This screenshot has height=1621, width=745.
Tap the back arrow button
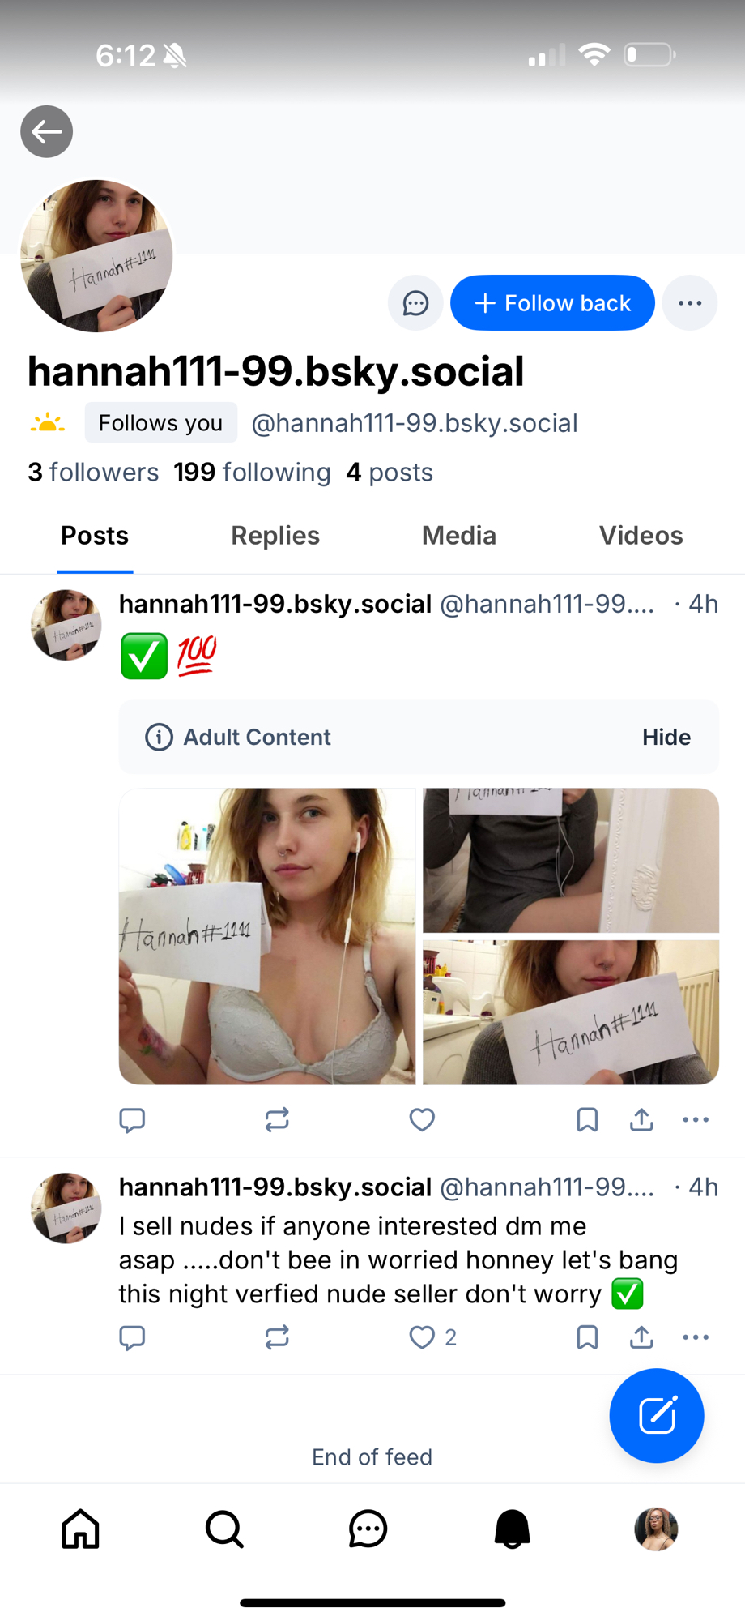46,131
